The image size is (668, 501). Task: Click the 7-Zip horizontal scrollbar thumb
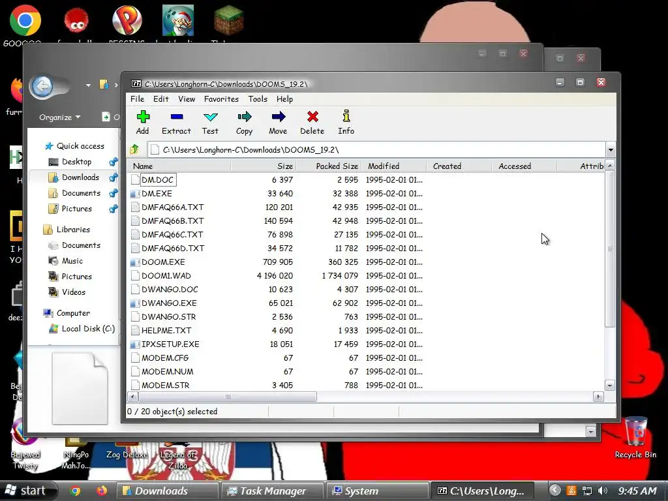point(228,397)
